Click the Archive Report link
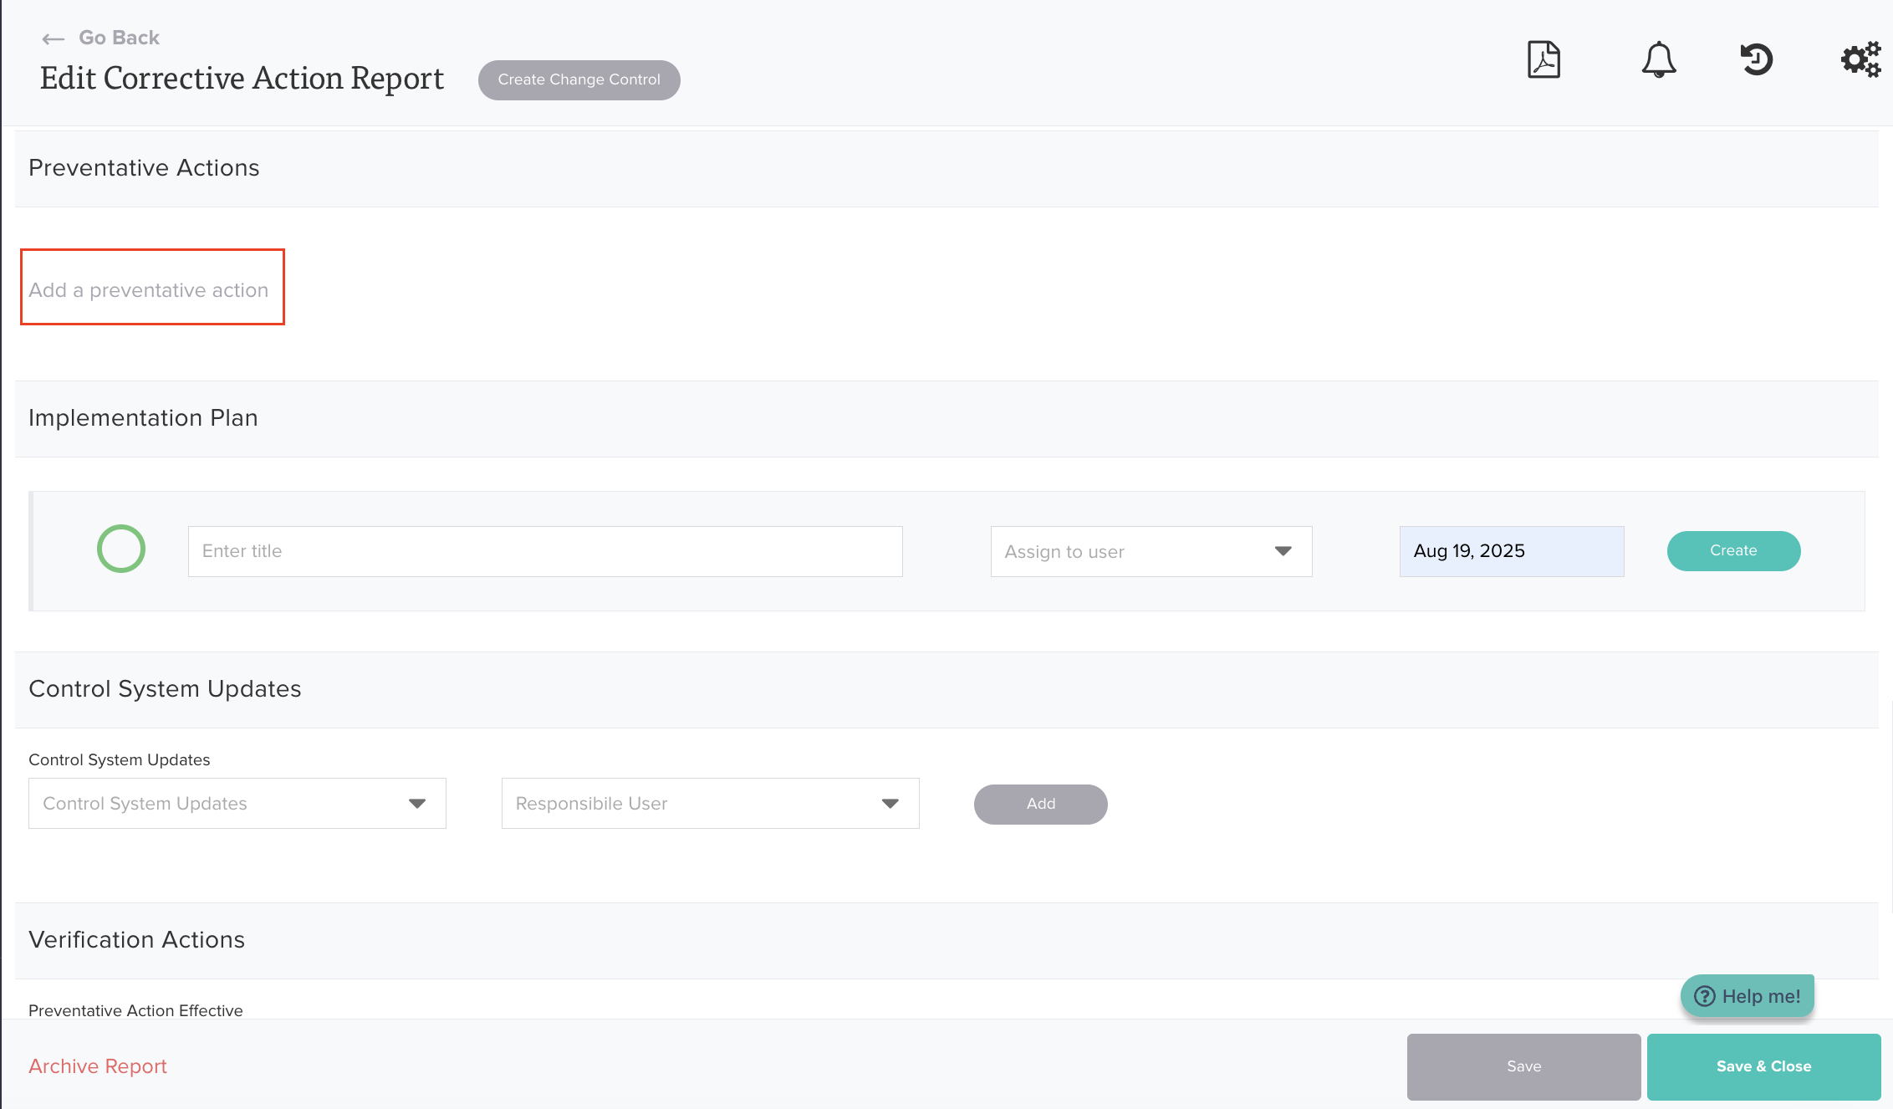This screenshot has width=1893, height=1109. pyautogui.click(x=98, y=1066)
